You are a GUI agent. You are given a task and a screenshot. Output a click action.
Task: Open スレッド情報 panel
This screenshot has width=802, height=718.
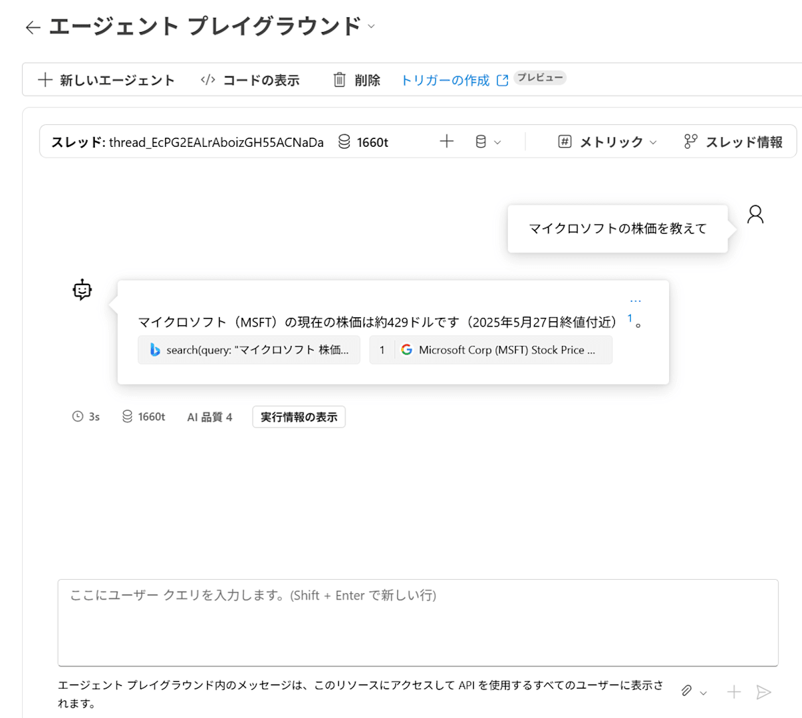tap(733, 142)
